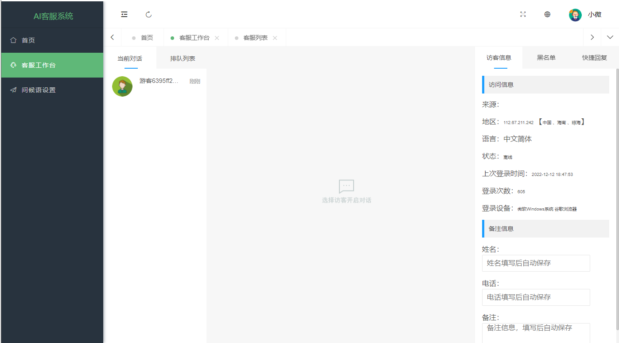Focus the 电话 input field

pyautogui.click(x=536, y=297)
